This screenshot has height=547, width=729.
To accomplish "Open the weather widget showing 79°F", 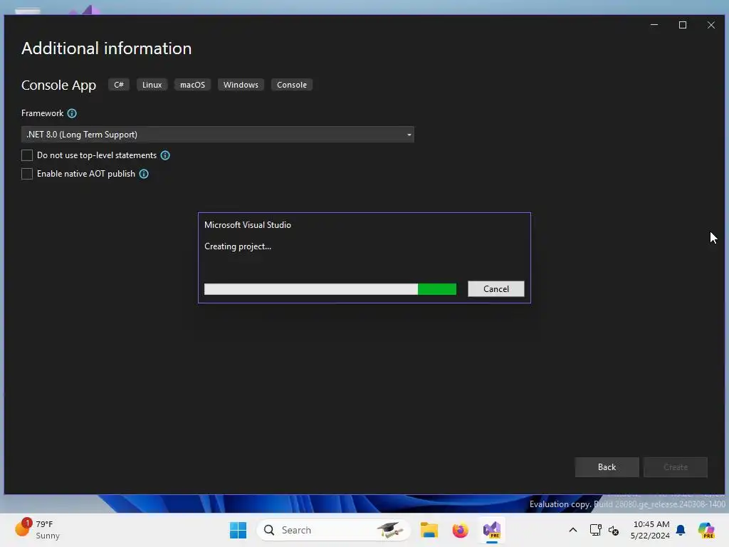I will tap(37, 530).
